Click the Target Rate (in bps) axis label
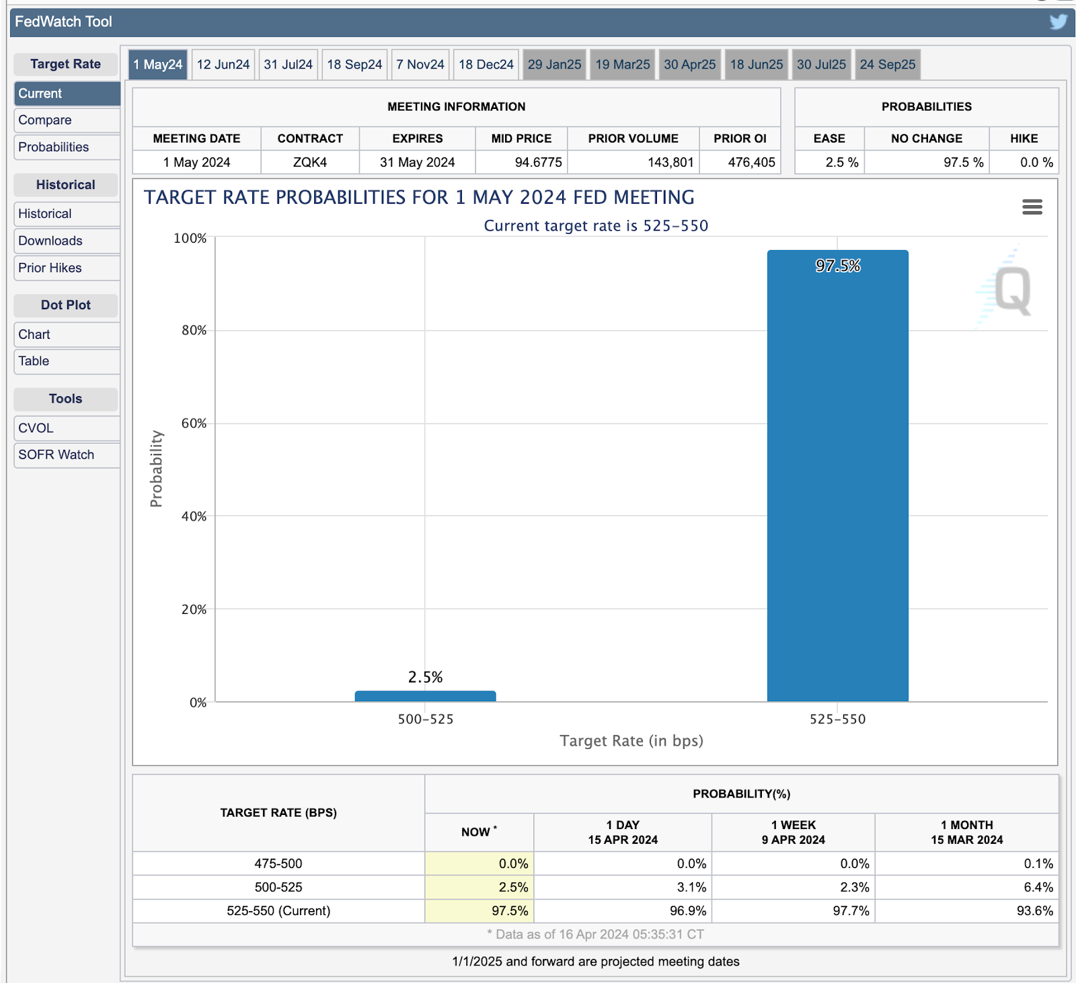 [631, 741]
